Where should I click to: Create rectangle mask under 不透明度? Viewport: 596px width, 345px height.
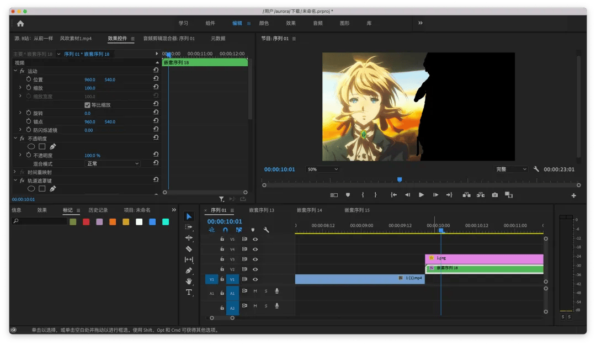click(42, 146)
